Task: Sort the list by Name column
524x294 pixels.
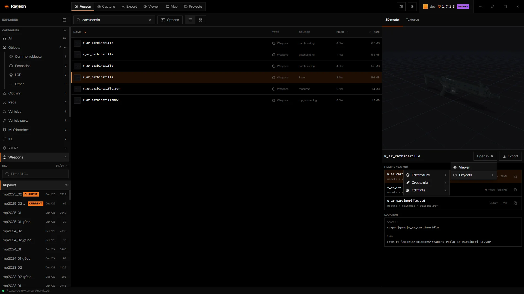Action: coord(79,32)
